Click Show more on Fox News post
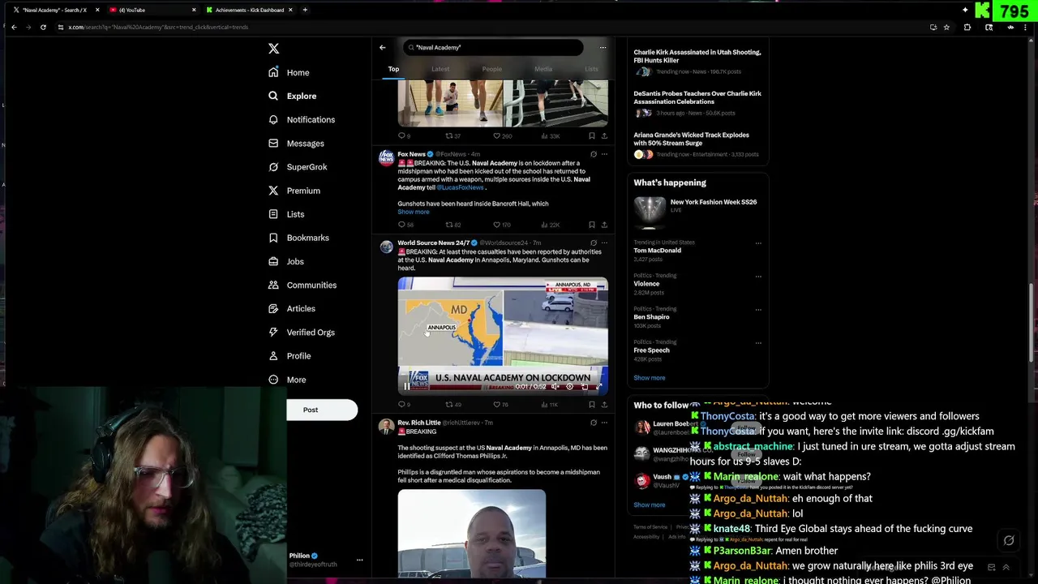Screen dimensions: 1038x584 (414, 212)
